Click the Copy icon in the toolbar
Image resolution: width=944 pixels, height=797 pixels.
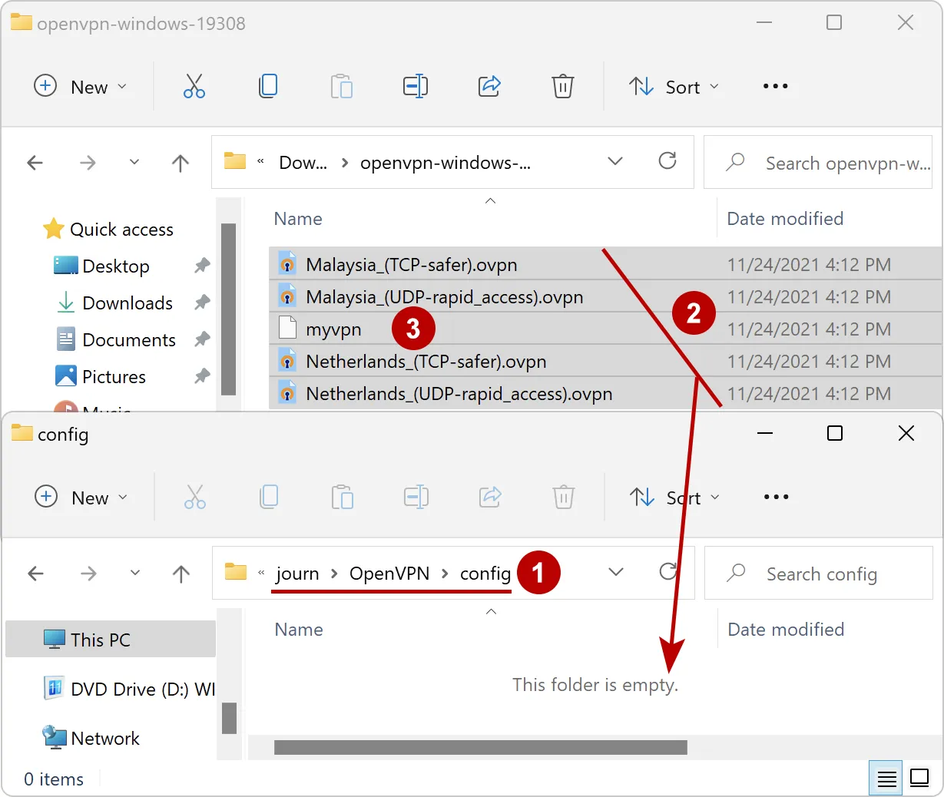(268, 86)
